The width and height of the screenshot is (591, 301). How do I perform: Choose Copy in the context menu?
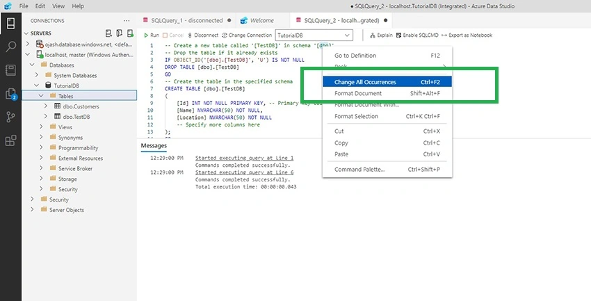(387, 143)
